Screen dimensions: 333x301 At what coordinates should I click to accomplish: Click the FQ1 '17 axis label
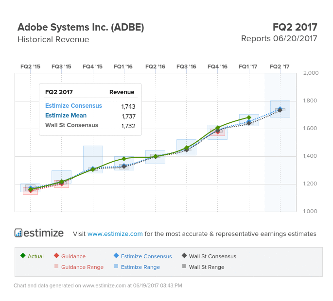248,67
